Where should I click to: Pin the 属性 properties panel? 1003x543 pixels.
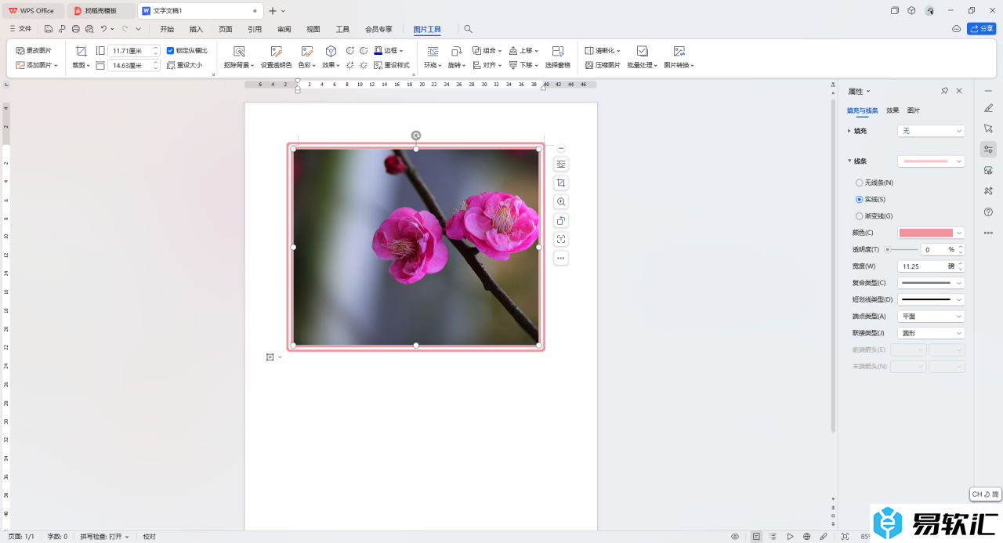click(x=944, y=91)
